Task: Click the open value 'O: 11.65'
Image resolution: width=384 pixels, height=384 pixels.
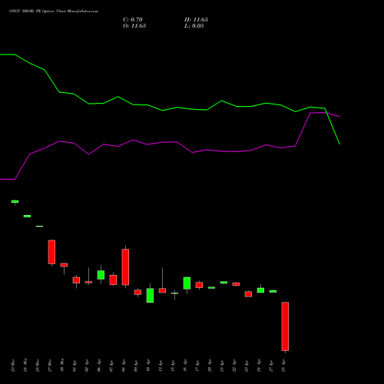Action: (134, 26)
